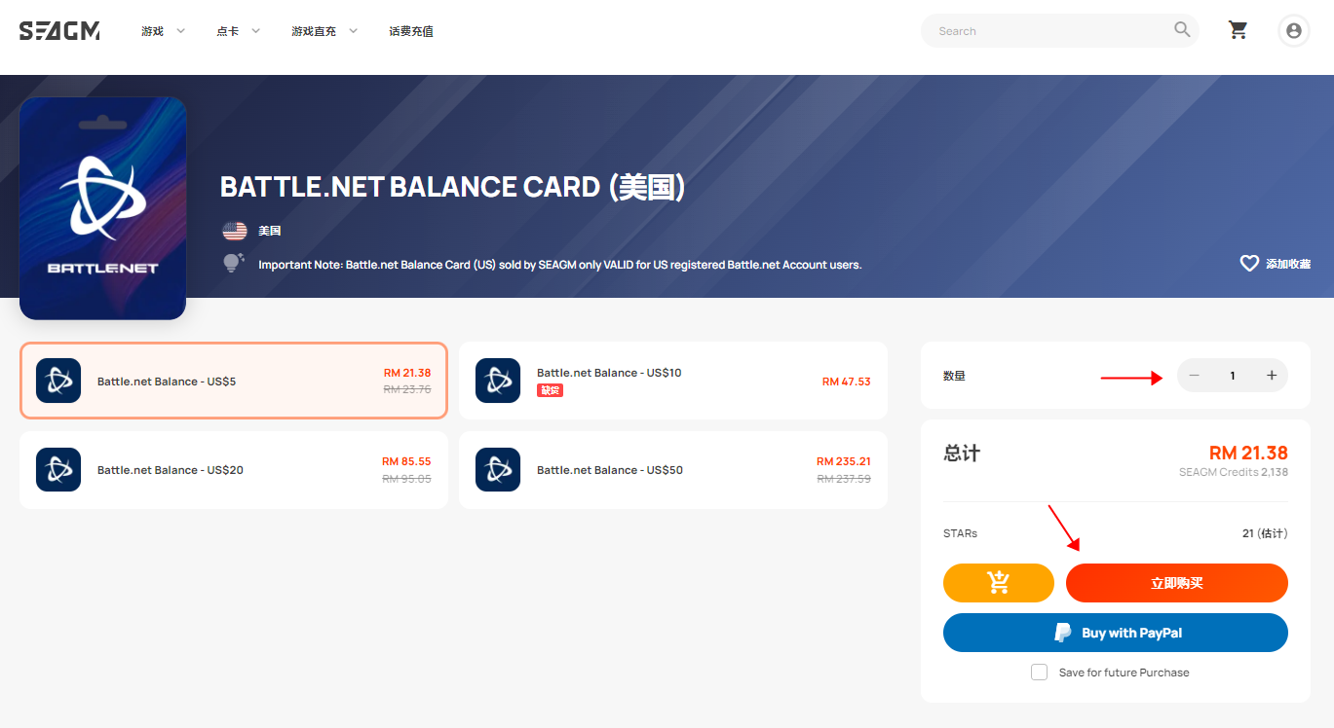The height and width of the screenshot is (728, 1334).
Task: Go to 话费充值 page
Action: (411, 31)
